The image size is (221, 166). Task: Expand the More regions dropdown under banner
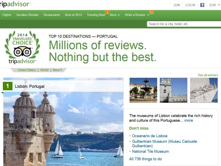57,70
